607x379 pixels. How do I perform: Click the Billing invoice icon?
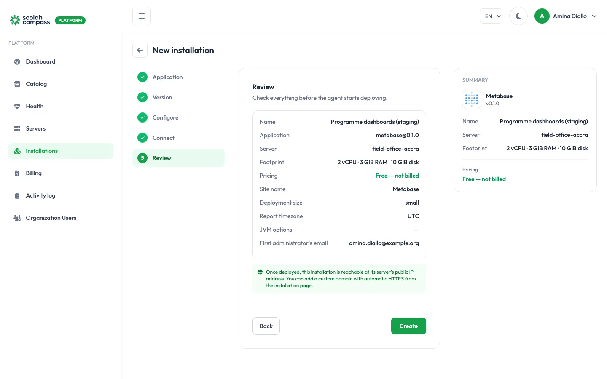pos(17,173)
